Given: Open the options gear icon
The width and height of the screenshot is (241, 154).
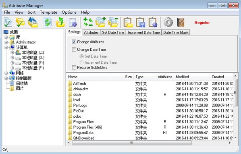Looking at the screenshot, I should pyautogui.click(x=168, y=23).
